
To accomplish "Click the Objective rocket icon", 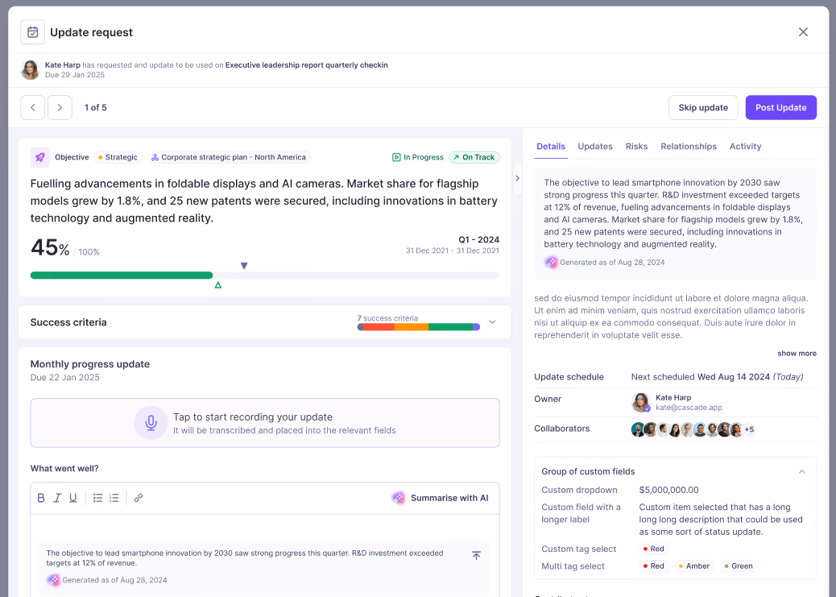I will coord(40,157).
